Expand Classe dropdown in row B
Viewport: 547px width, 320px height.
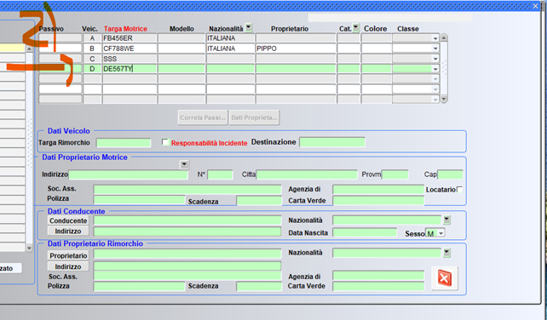click(x=435, y=49)
